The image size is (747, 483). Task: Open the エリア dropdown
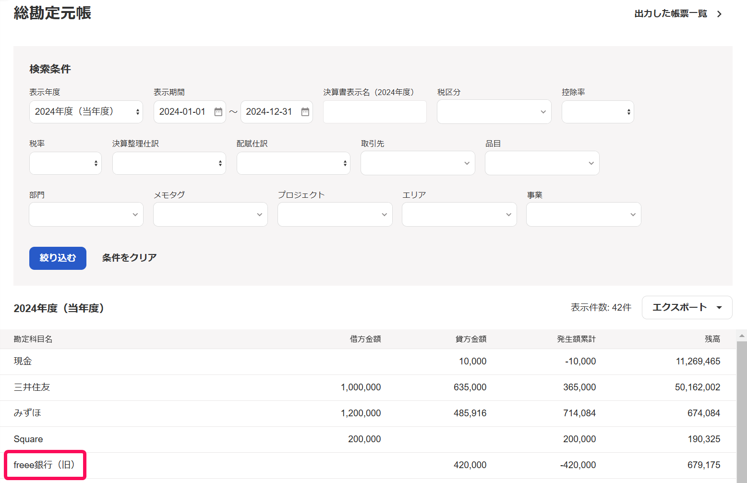click(459, 215)
